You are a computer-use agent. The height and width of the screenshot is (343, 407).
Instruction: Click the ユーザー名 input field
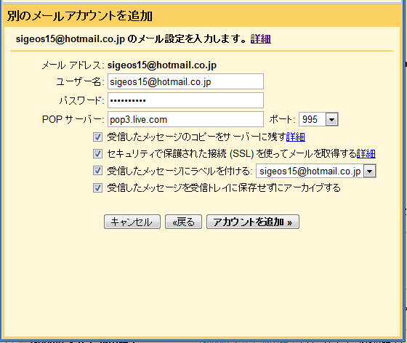pyautogui.click(x=185, y=81)
